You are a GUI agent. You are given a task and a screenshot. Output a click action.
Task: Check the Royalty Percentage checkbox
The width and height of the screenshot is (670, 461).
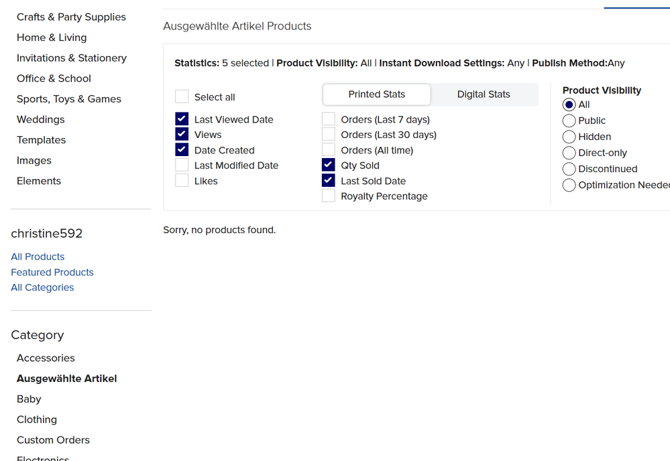tap(329, 196)
